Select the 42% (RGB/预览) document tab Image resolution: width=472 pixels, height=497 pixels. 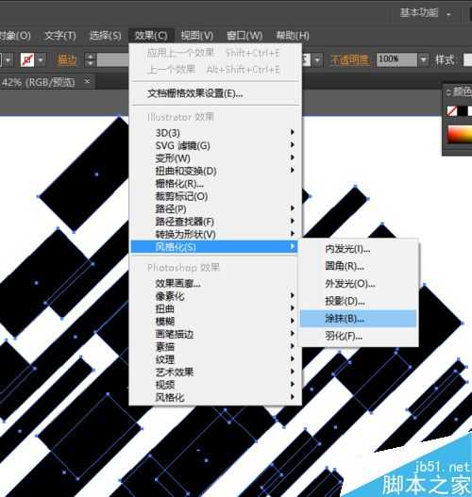[38, 82]
